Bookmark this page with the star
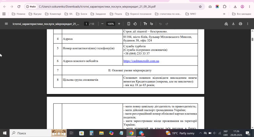 coord(200,7)
